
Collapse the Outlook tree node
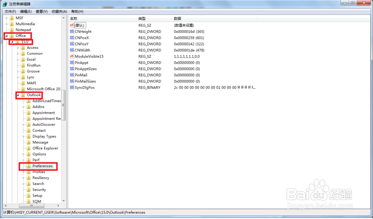[18, 95]
